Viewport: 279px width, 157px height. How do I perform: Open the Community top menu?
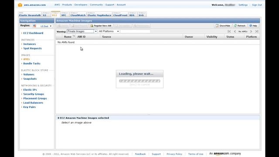pos(96,5)
